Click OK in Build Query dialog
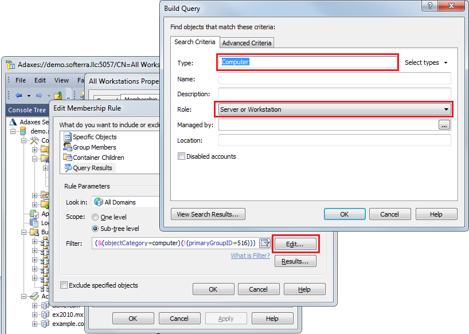Image resolution: width=469 pixels, height=334 pixels. (x=345, y=214)
